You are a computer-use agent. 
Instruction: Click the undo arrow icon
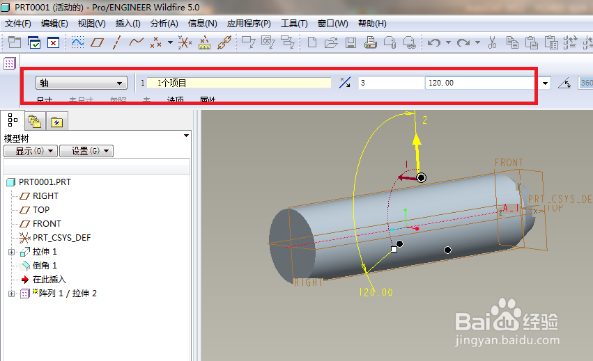pyautogui.click(x=434, y=42)
